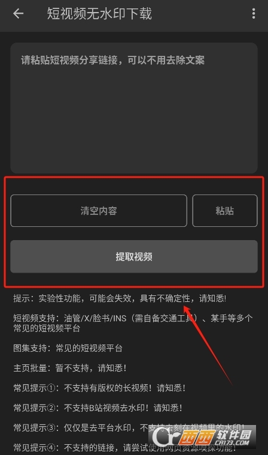Tap 常见提示① about copyrighted long videos
The image size is (268, 455).
[99, 388]
